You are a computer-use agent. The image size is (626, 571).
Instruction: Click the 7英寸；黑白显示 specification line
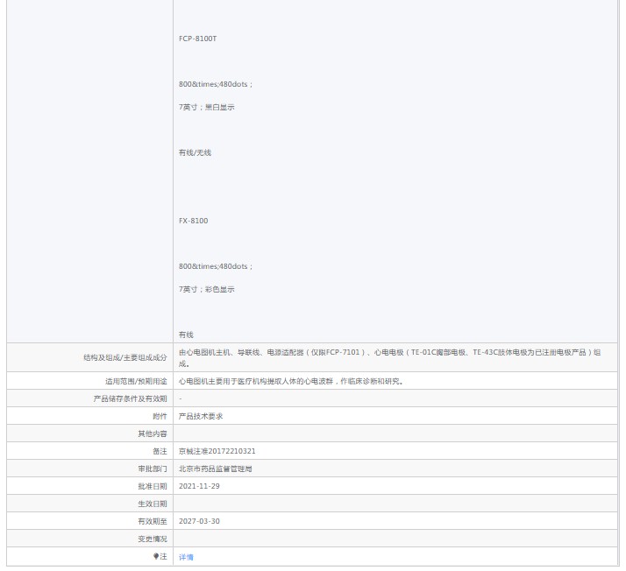click(206, 107)
